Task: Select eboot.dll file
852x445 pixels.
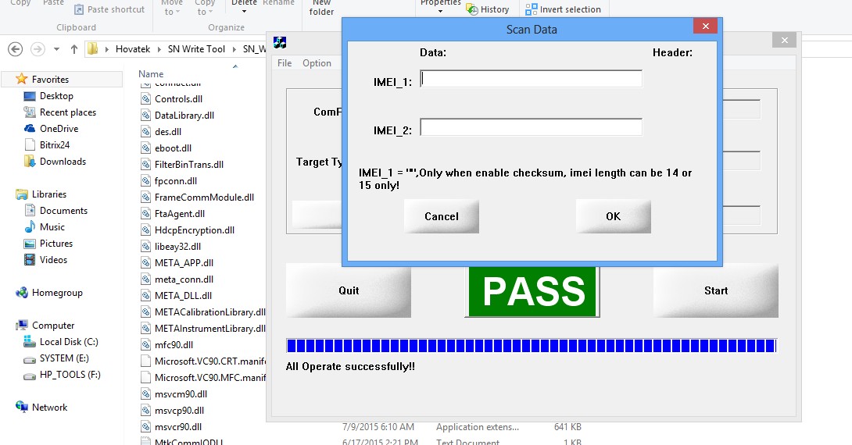Action: (173, 148)
